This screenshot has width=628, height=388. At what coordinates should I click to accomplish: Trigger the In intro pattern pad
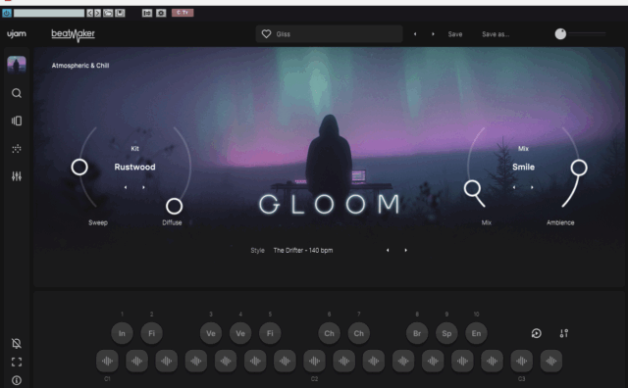pos(122,333)
